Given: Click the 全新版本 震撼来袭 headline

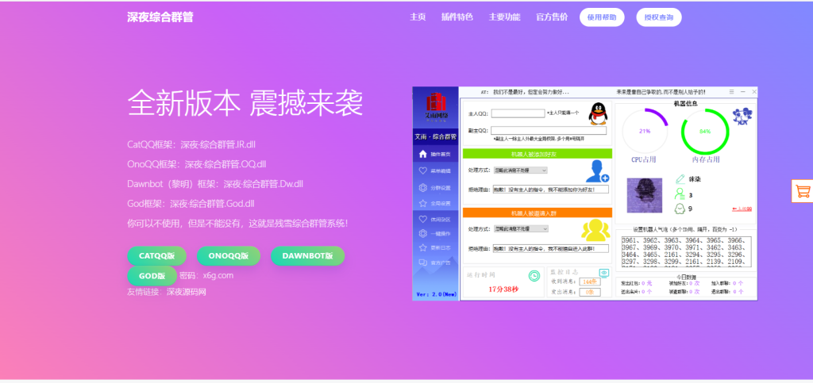Looking at the screenshot, I should click(x=245, y=102).
